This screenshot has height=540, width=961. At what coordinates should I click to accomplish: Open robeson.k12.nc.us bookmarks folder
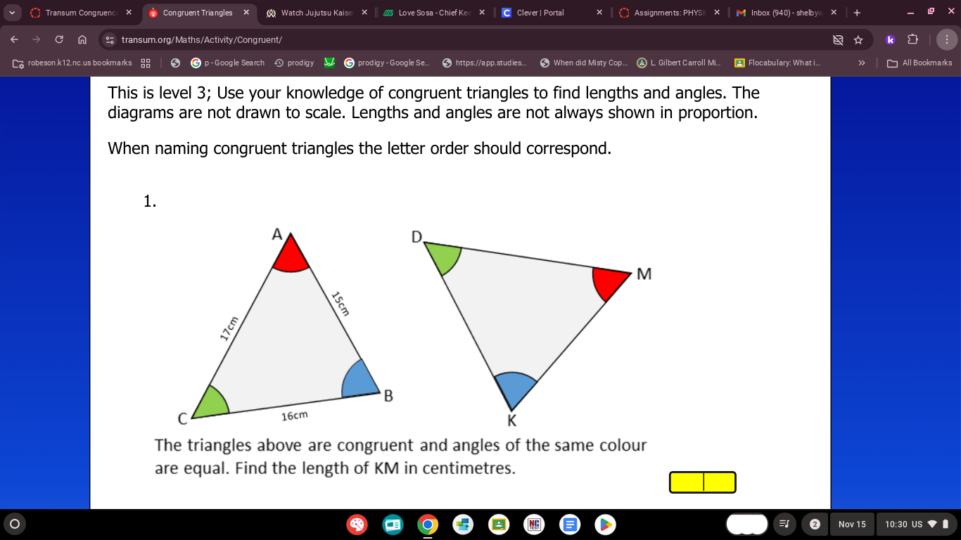[x=72, y=63]
